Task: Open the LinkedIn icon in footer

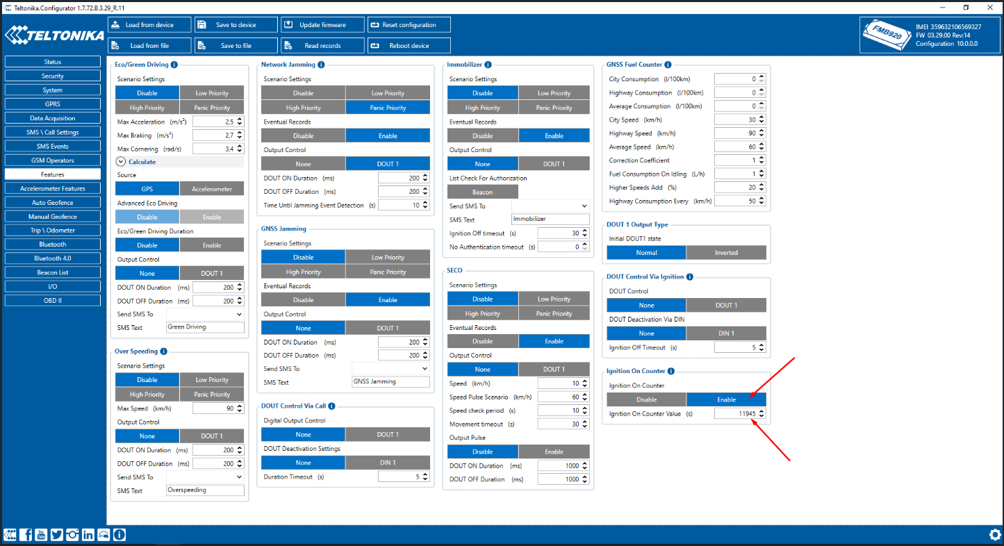Action: (88, 534)
